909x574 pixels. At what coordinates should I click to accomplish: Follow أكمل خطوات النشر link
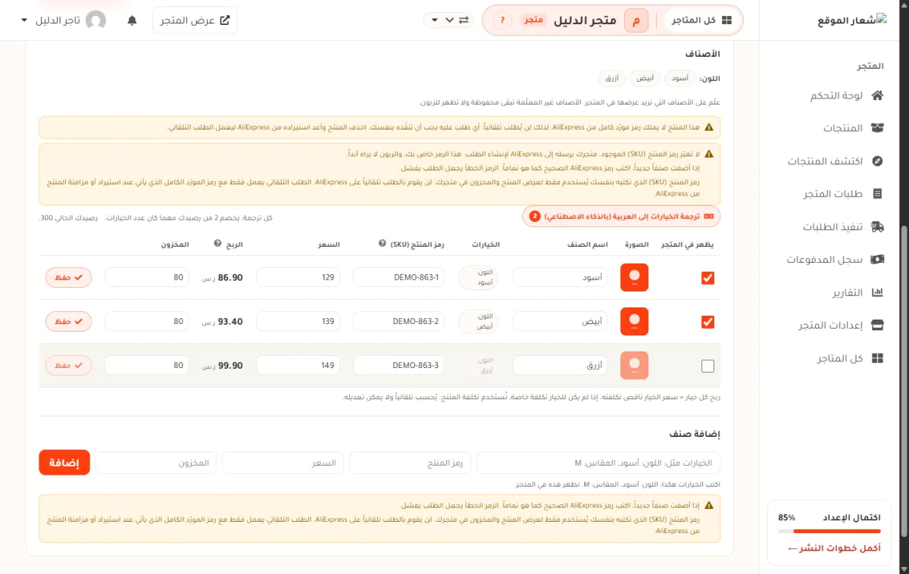[x=834, y=547]
